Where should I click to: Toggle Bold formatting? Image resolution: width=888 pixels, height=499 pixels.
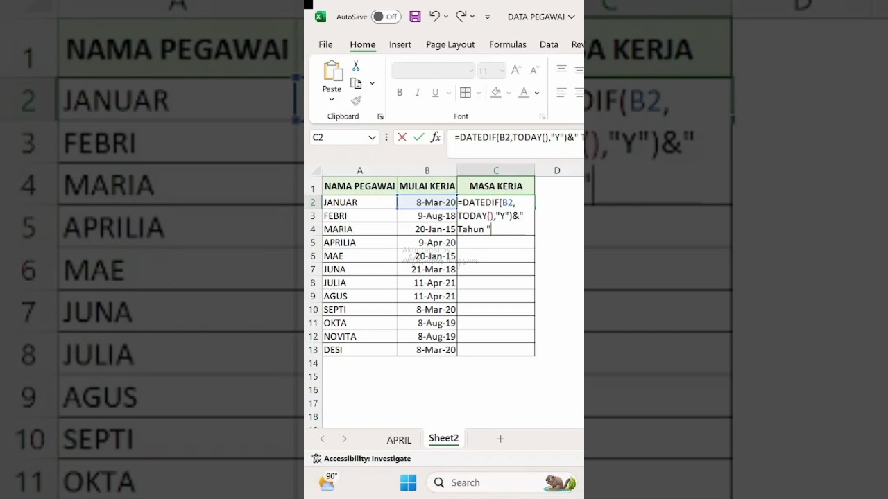tap(400, 93)
